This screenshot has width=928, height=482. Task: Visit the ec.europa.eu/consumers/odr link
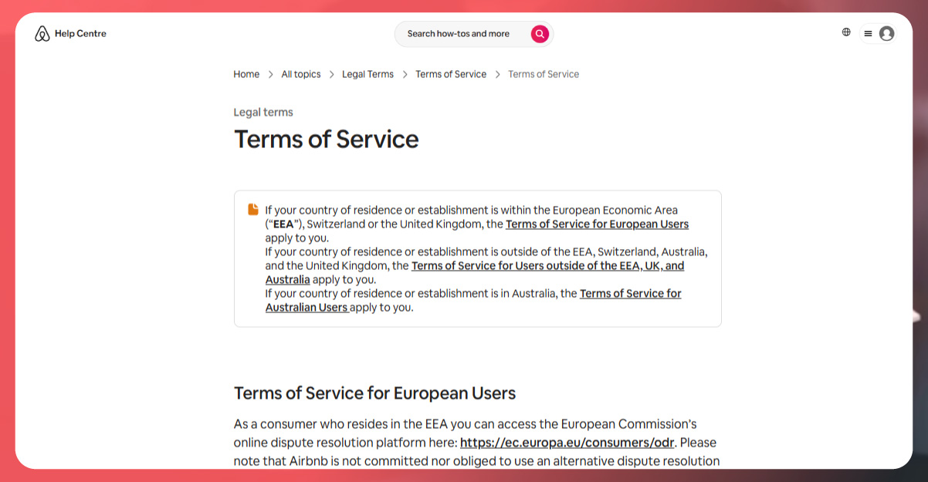coord(567,443)
